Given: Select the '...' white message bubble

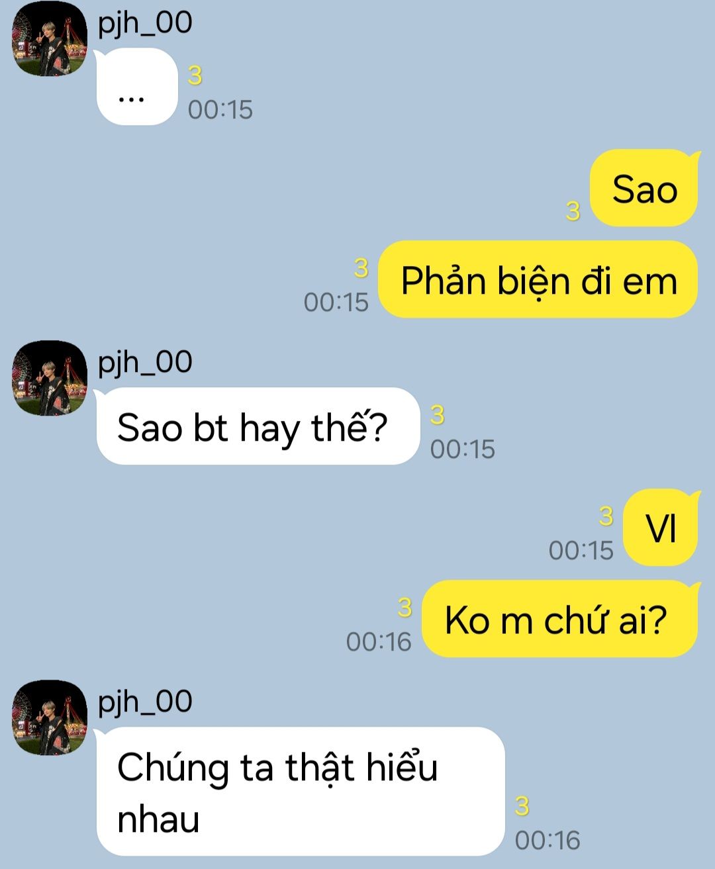Looking at the screenshot, I should (x=137, y=87).
